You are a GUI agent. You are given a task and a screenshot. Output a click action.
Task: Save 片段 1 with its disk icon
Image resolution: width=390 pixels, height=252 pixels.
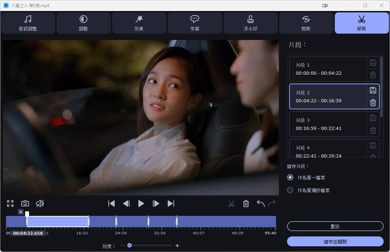(x=373, y=63)
